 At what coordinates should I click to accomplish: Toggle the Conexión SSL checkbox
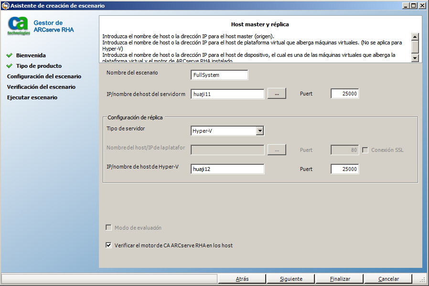pyautogui.click(x=365, y=150)
